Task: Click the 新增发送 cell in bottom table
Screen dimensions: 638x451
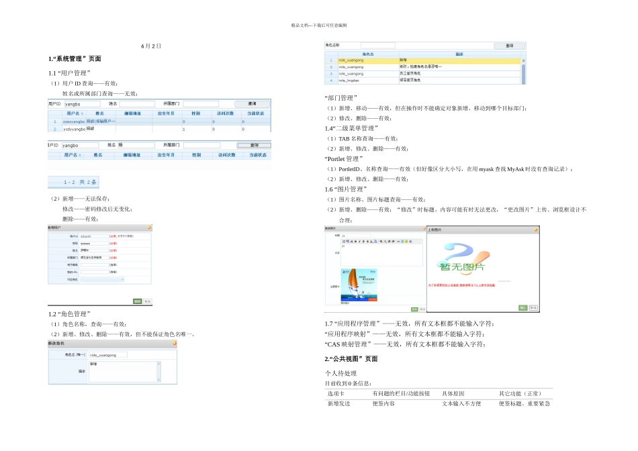Action: 338,403
